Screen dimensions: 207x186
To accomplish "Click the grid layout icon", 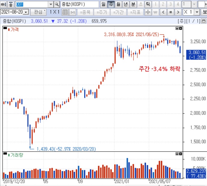I will 65,12.
